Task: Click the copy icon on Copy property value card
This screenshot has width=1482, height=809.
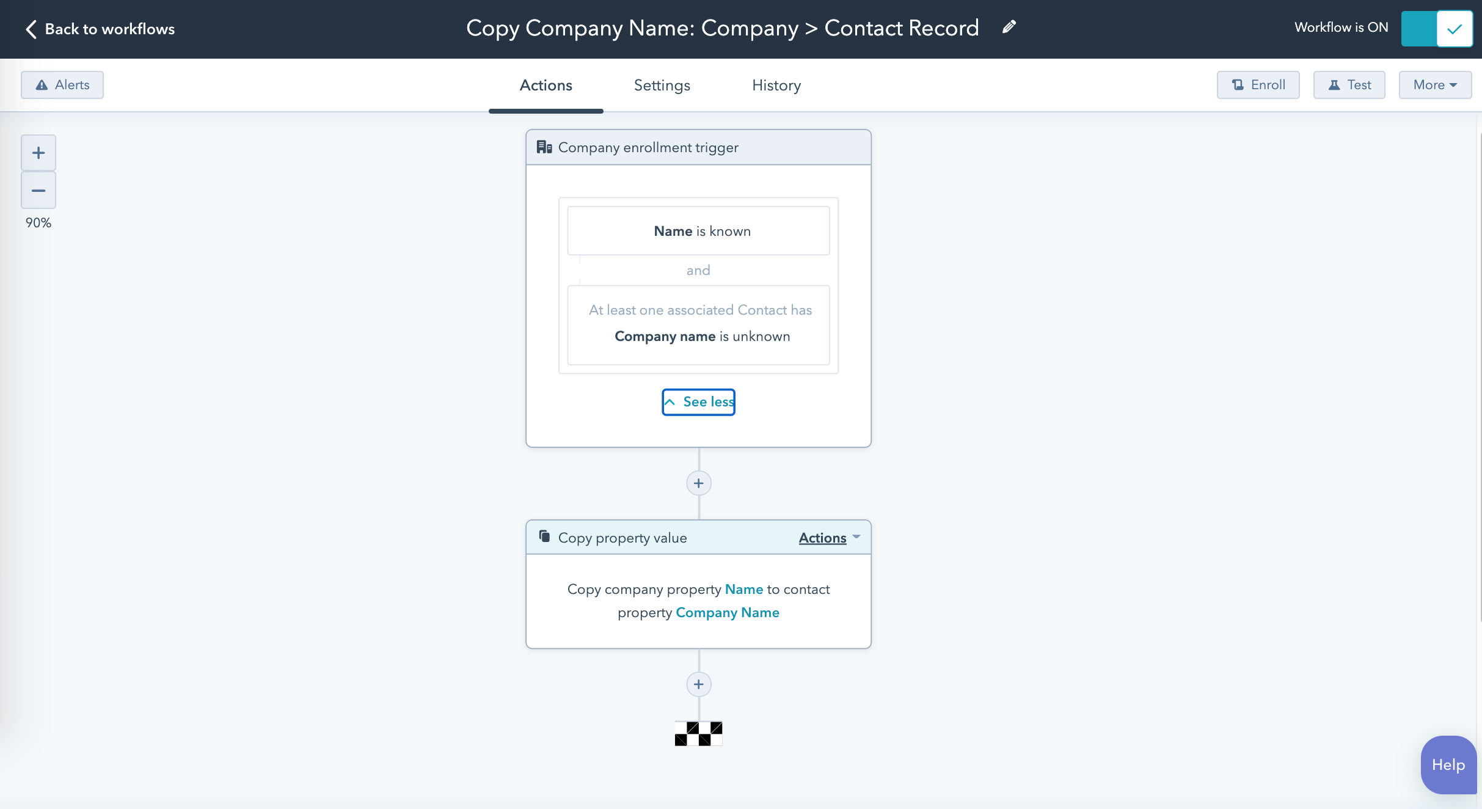Action: (x=545, y=536)
